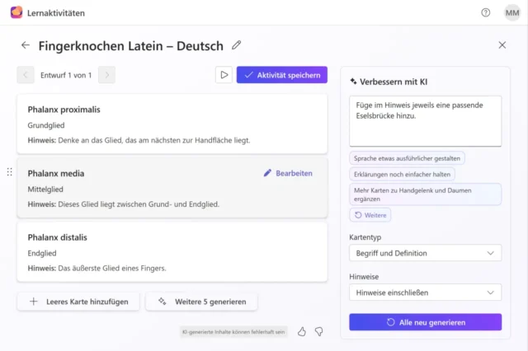
Task: Click into the Verbessern mit KI text box
Action: [426, 121]
